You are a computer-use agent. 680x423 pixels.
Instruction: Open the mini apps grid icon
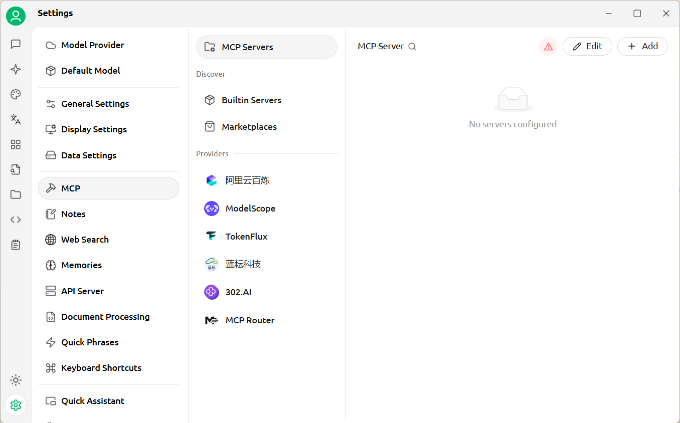16,144
